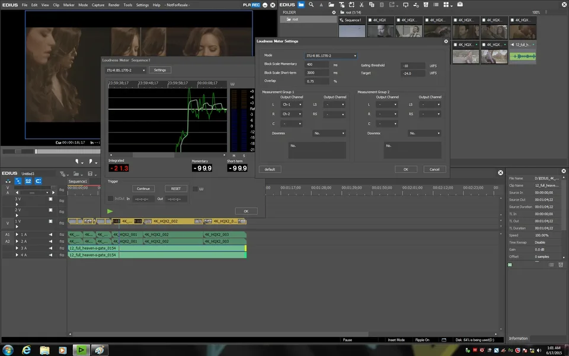The image size is (569, 356).
Task: Click the Add Title (T) icon in bin toolbar
Action: tap(341, 5)
